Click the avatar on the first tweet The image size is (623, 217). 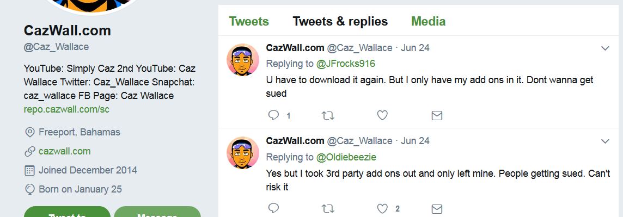point(243,59)
